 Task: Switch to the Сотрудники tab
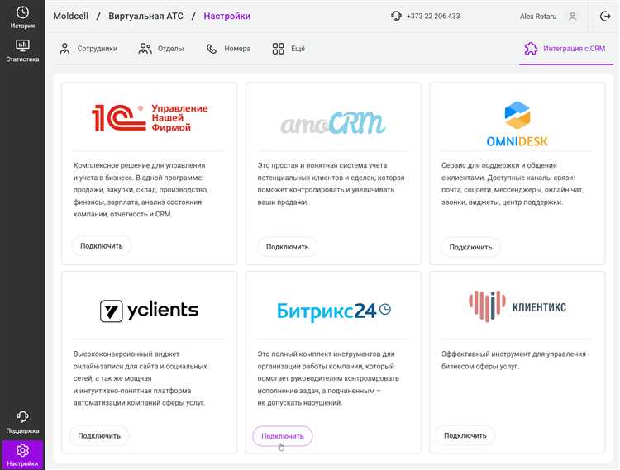coord(88,49)
